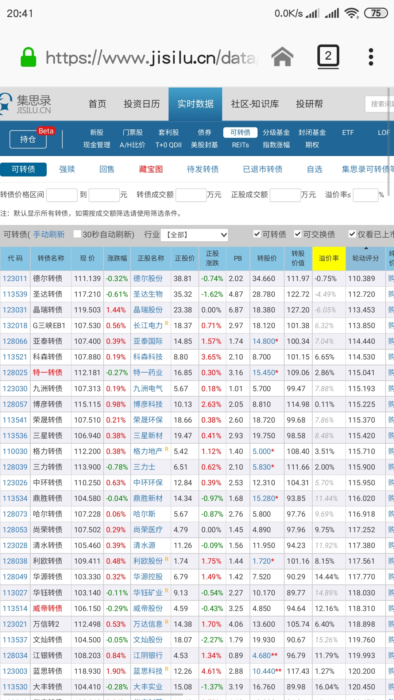Viewport: 394px width, 700px height.
Task: Click the 转债成交额 amount input field
Action: pos(191,195)
